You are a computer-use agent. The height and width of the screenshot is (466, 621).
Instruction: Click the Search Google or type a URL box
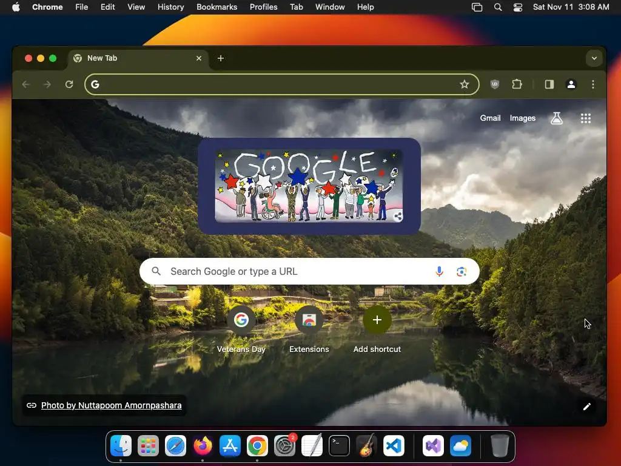point(309,271)
